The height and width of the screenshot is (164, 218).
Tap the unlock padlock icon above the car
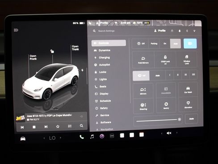(x=52, y=52)
